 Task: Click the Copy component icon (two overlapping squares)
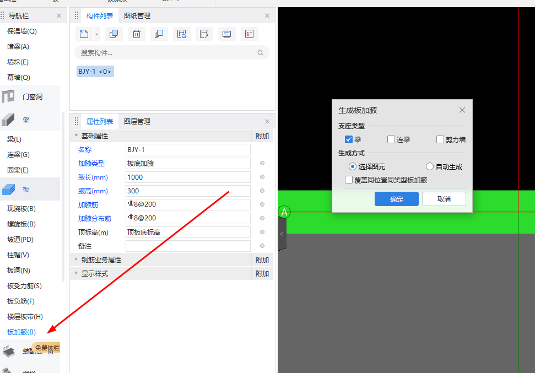(114, 34)
